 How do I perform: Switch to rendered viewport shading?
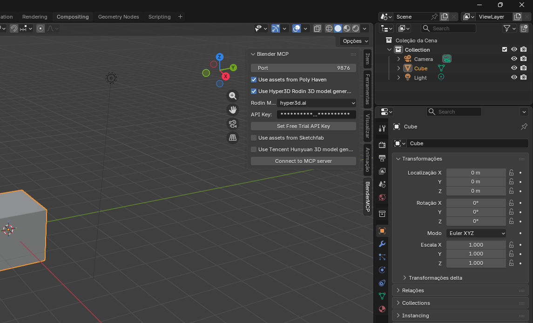point(356,28)
